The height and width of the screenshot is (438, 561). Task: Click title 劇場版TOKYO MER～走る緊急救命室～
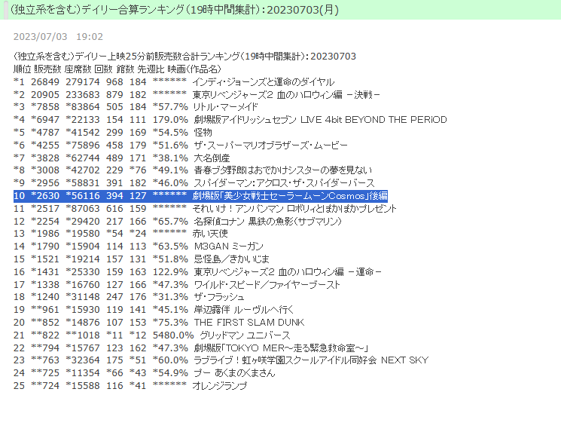pos(281,348)
